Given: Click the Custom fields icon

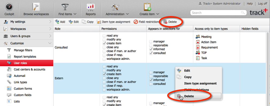Looking at the screenshot, I should pos(9,95).
